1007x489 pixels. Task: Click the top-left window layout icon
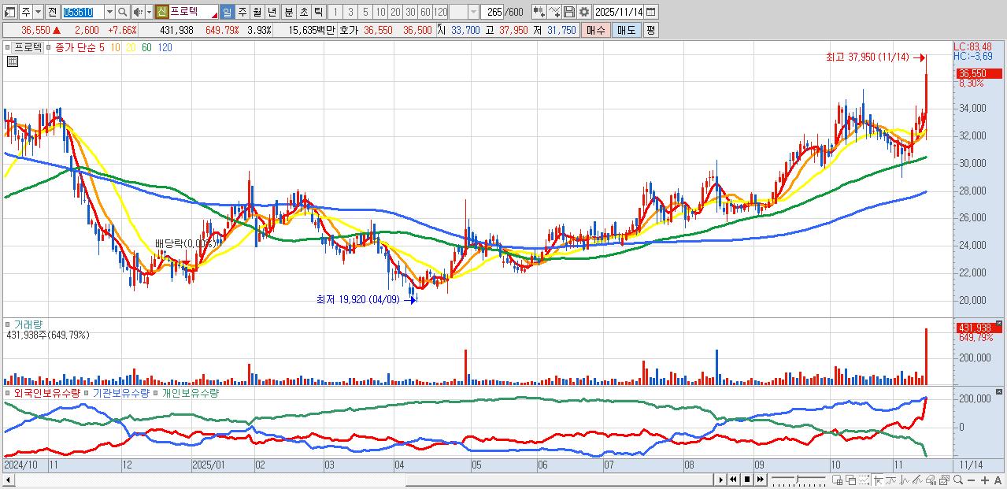[x=10, y=12]
